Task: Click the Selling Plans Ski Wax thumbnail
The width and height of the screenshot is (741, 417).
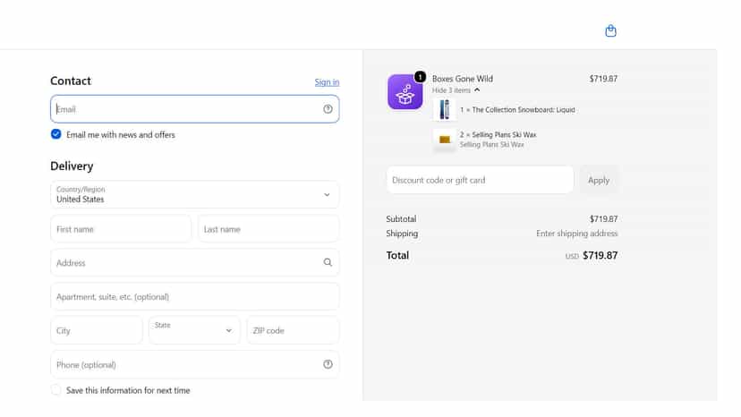Action: (x=444, y=140)
